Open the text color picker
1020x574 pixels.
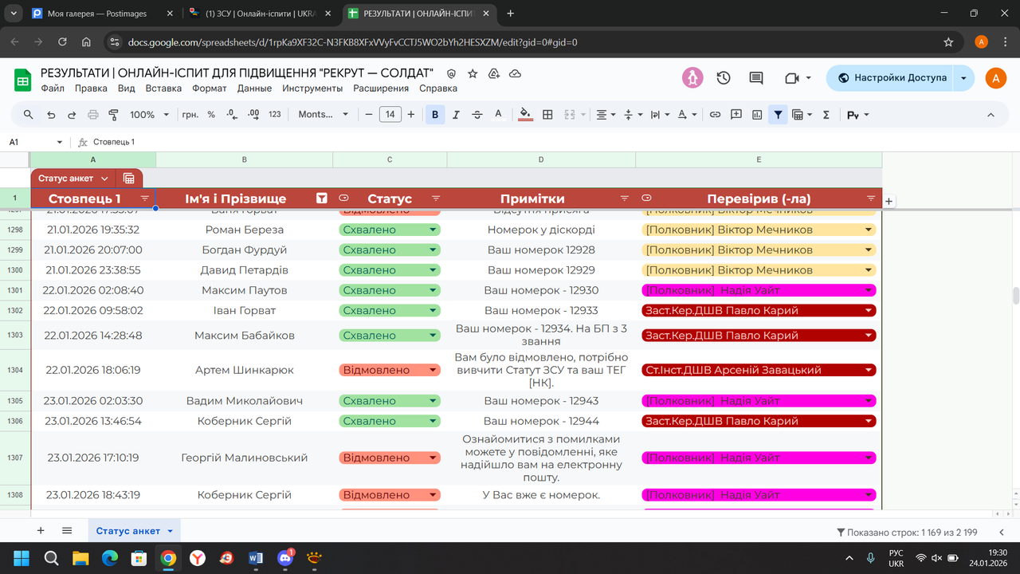[x=499, y=115]
